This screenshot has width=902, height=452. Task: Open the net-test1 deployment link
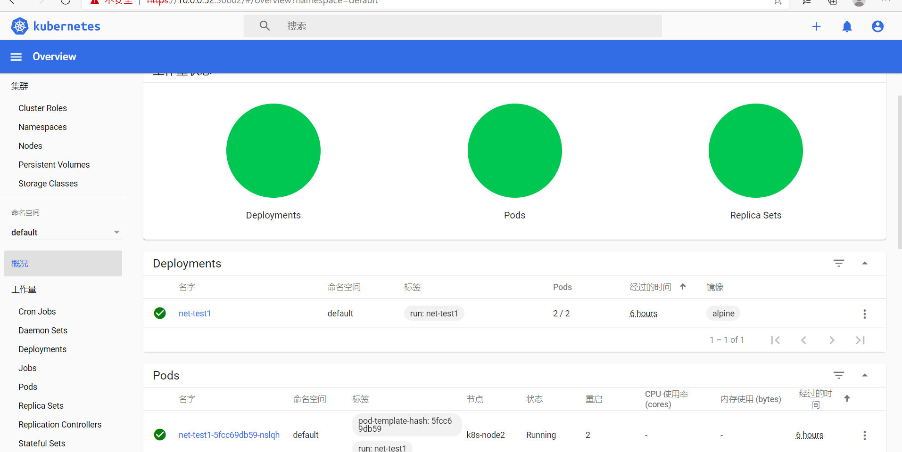195,314
